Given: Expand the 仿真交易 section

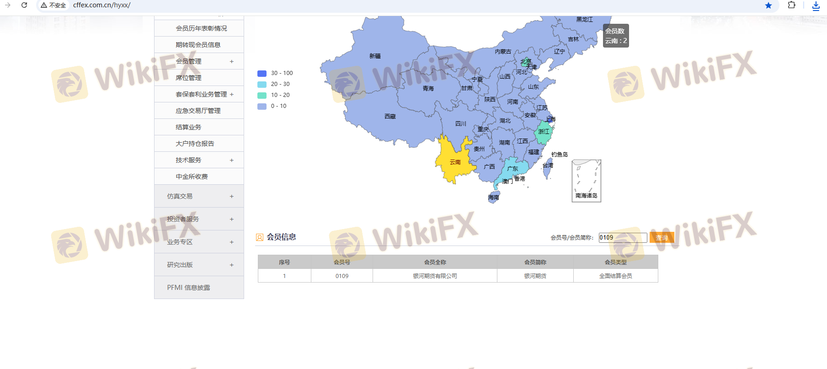Looking at the screenshot, I should tap(199, 196).
